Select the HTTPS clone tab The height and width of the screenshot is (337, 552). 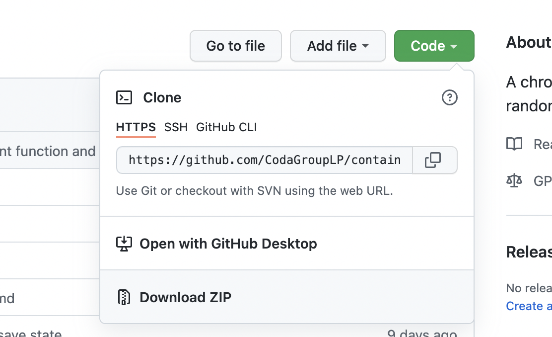pos(136,127)
